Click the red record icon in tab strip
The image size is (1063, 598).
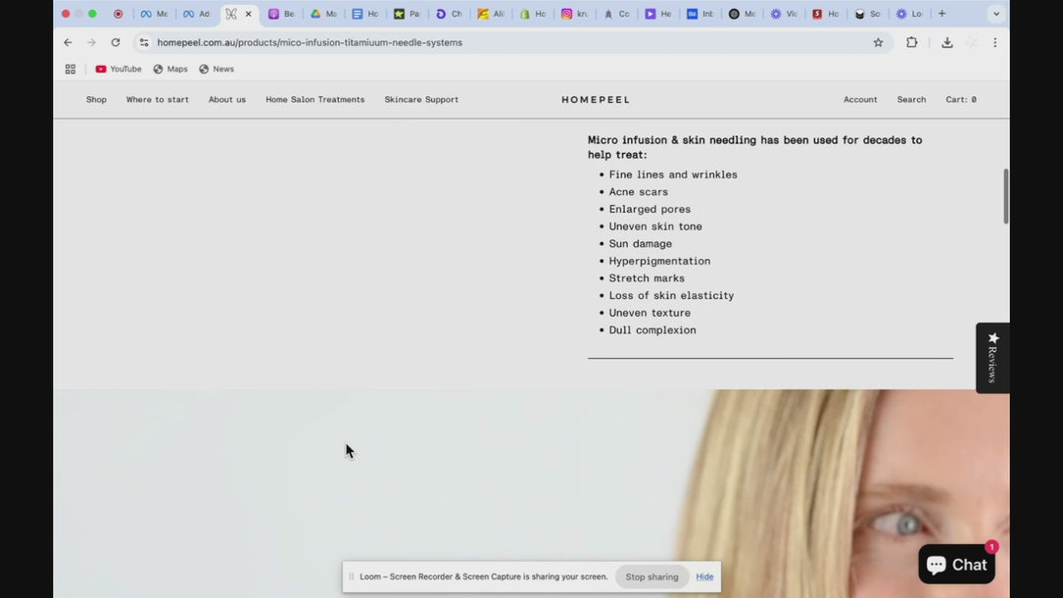118,14
